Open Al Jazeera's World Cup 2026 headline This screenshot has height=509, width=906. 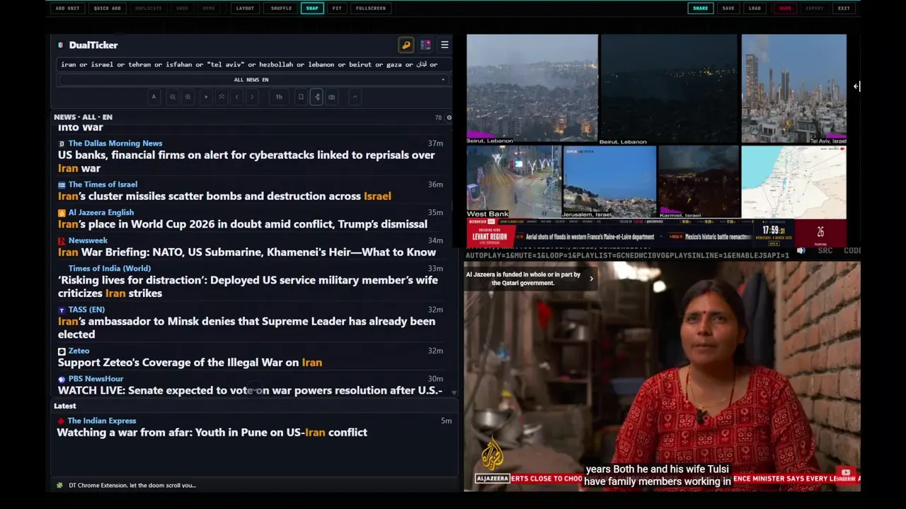point(243,224)
